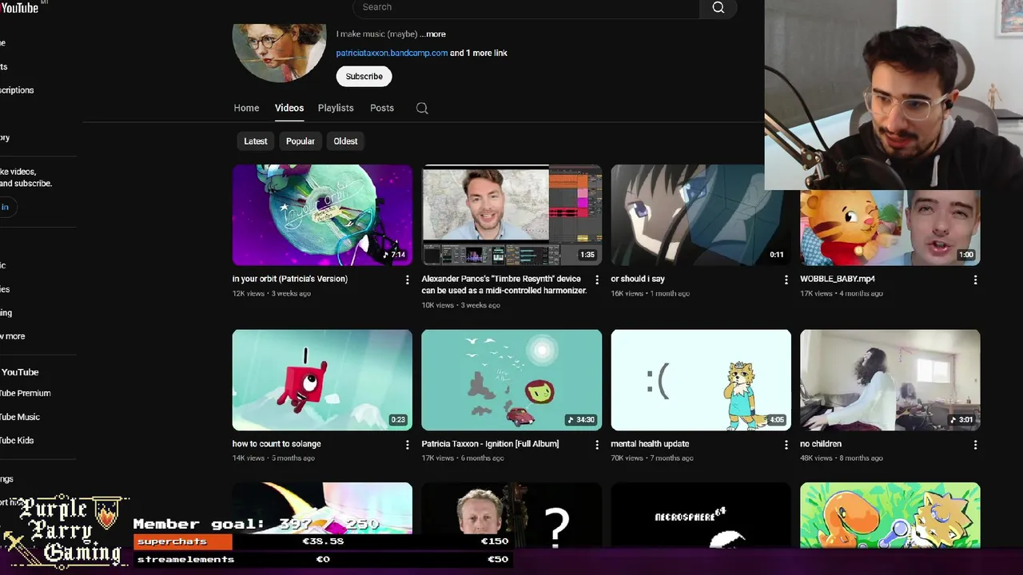Image resolution: width=1023 pixels, height=575 pixels.
Task: Play 'how to count to solange' thumbnail
Action: pos(322,380)
